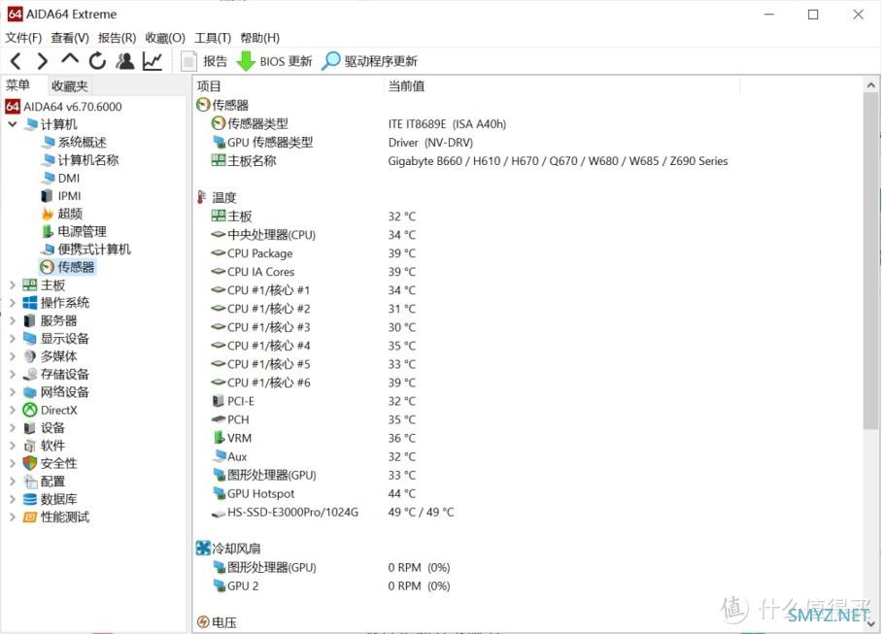
Task: Click the AIDA64 v6.70.6000 root icon
Action: (x=13, y=106)
